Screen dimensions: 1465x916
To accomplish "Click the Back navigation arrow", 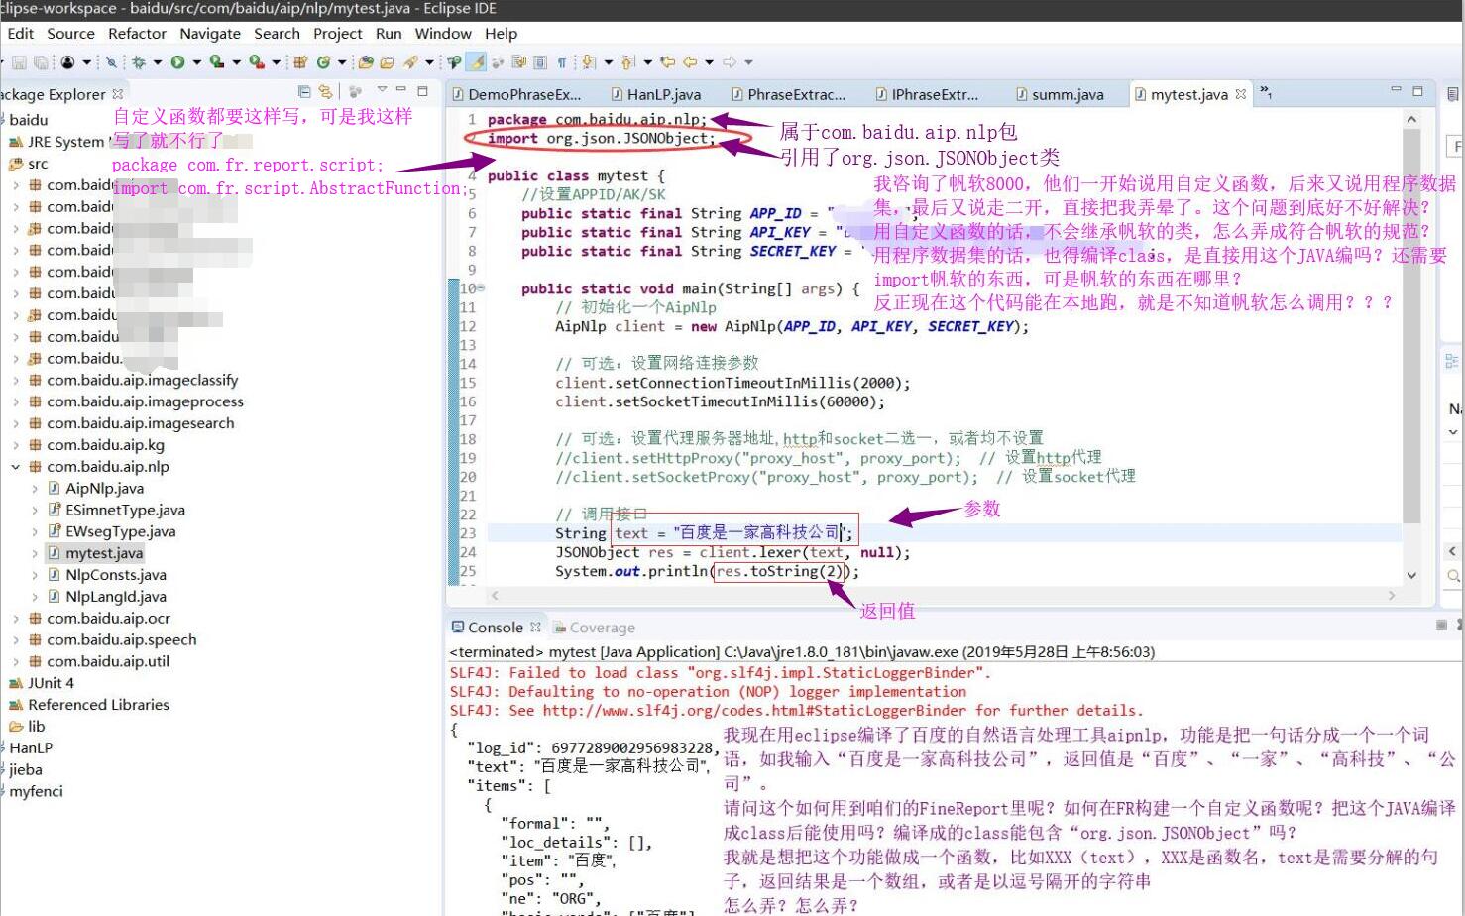I will [x=690, y=62].
